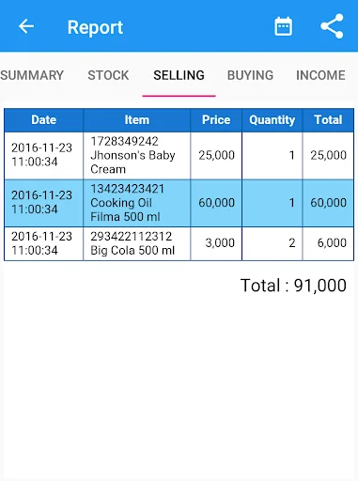
Task: Click the date cell of Cooking Oil row
Action: (x=44, y=203)
